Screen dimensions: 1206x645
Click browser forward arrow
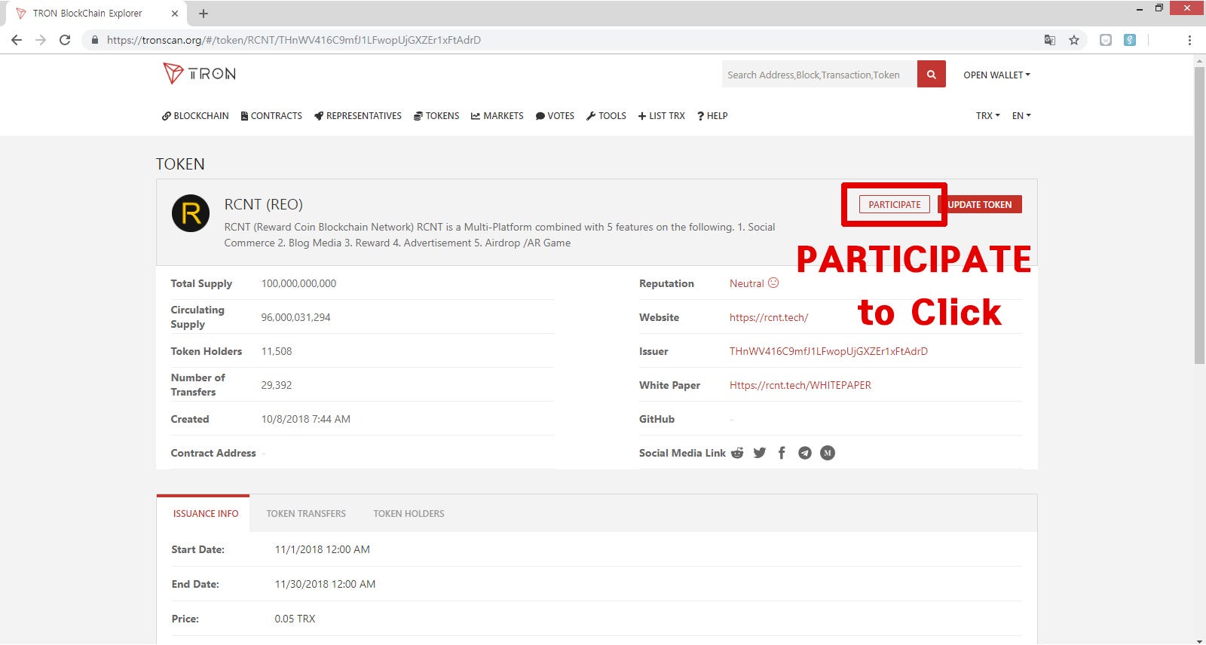[41, 40]
